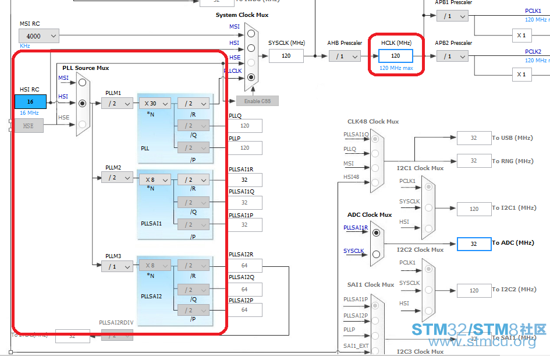Viewport: 550px width, 356px height.
Task: Select SYSCLK in I2C1 Clock Mux
Action: pyautogui.click(x=428, y=208)
